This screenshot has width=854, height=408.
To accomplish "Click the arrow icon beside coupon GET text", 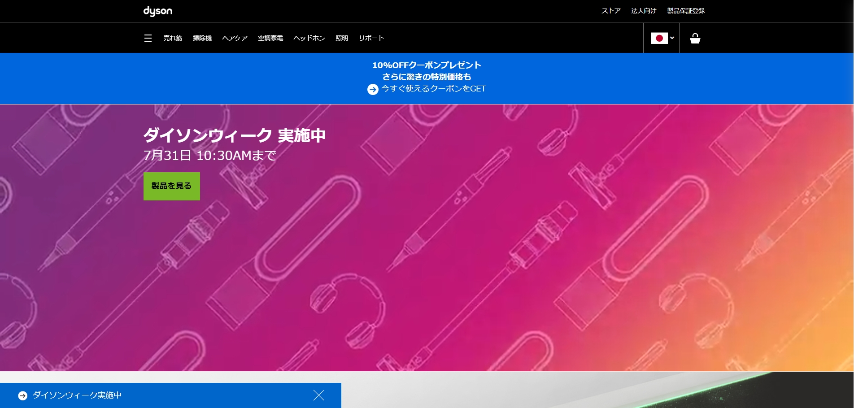I will (373, 89).
